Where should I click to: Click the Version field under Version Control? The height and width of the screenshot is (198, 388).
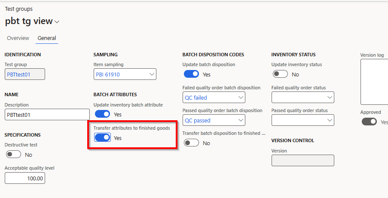point(302,161)
